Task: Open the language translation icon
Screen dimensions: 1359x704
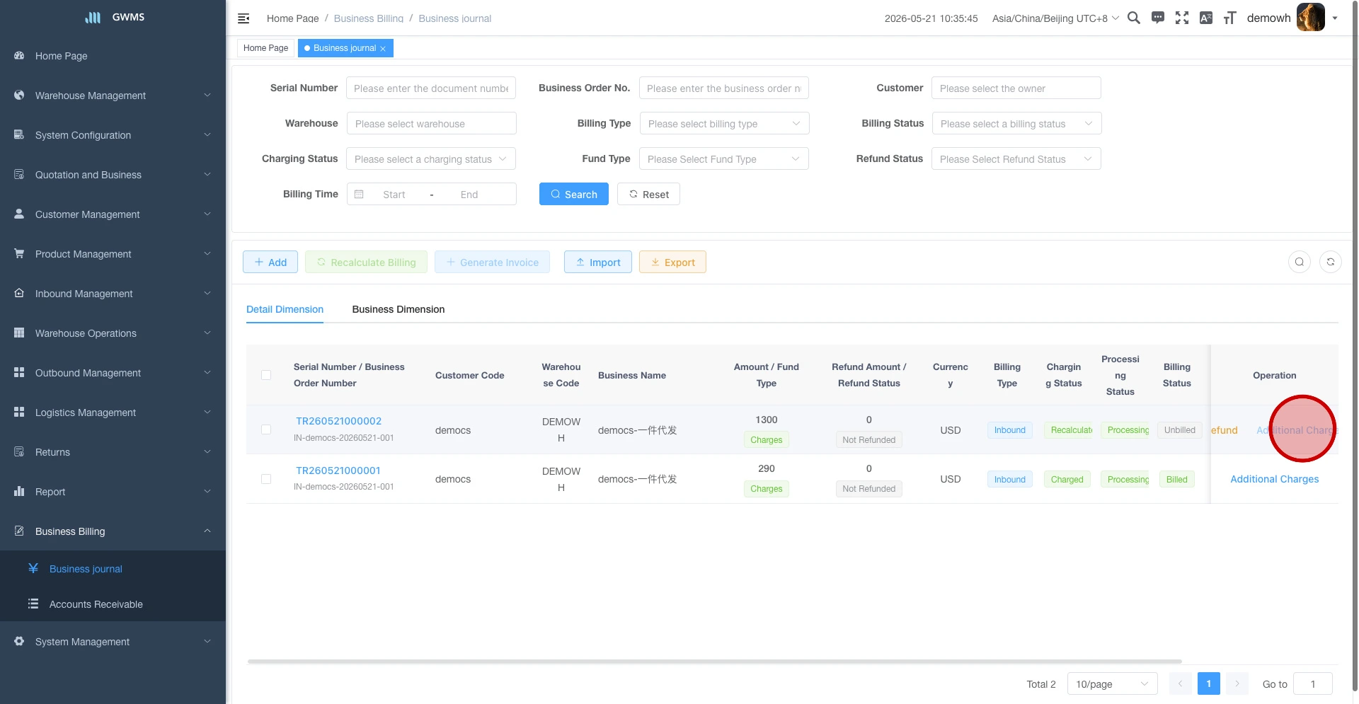Action: (x=1206, y=18)
